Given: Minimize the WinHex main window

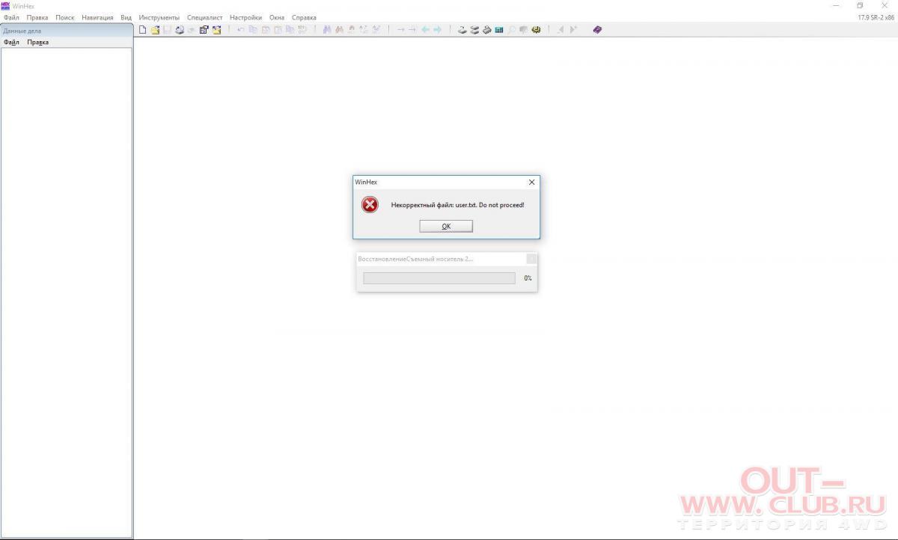Looking at the screenshot, I should [835, 6].
